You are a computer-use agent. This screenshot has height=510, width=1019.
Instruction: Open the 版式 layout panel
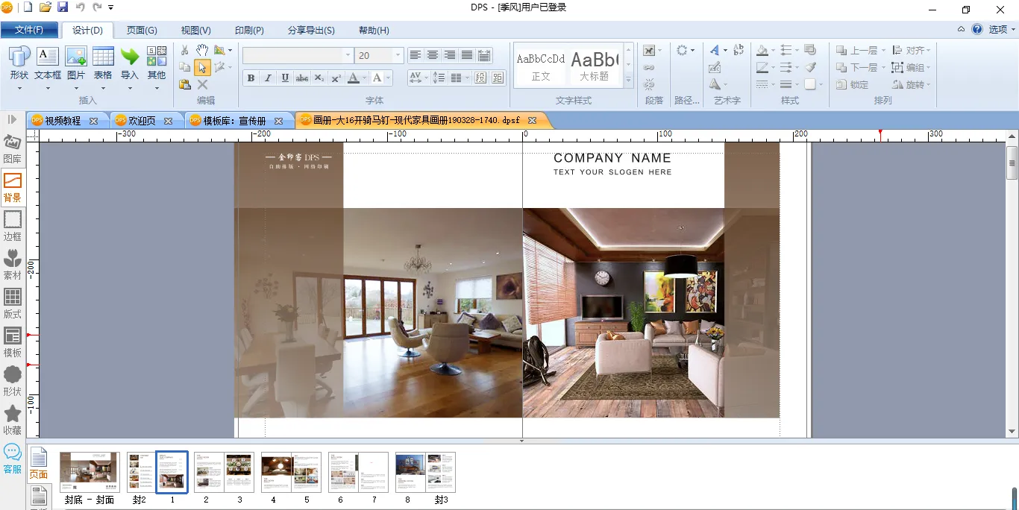tap(13, 303)
